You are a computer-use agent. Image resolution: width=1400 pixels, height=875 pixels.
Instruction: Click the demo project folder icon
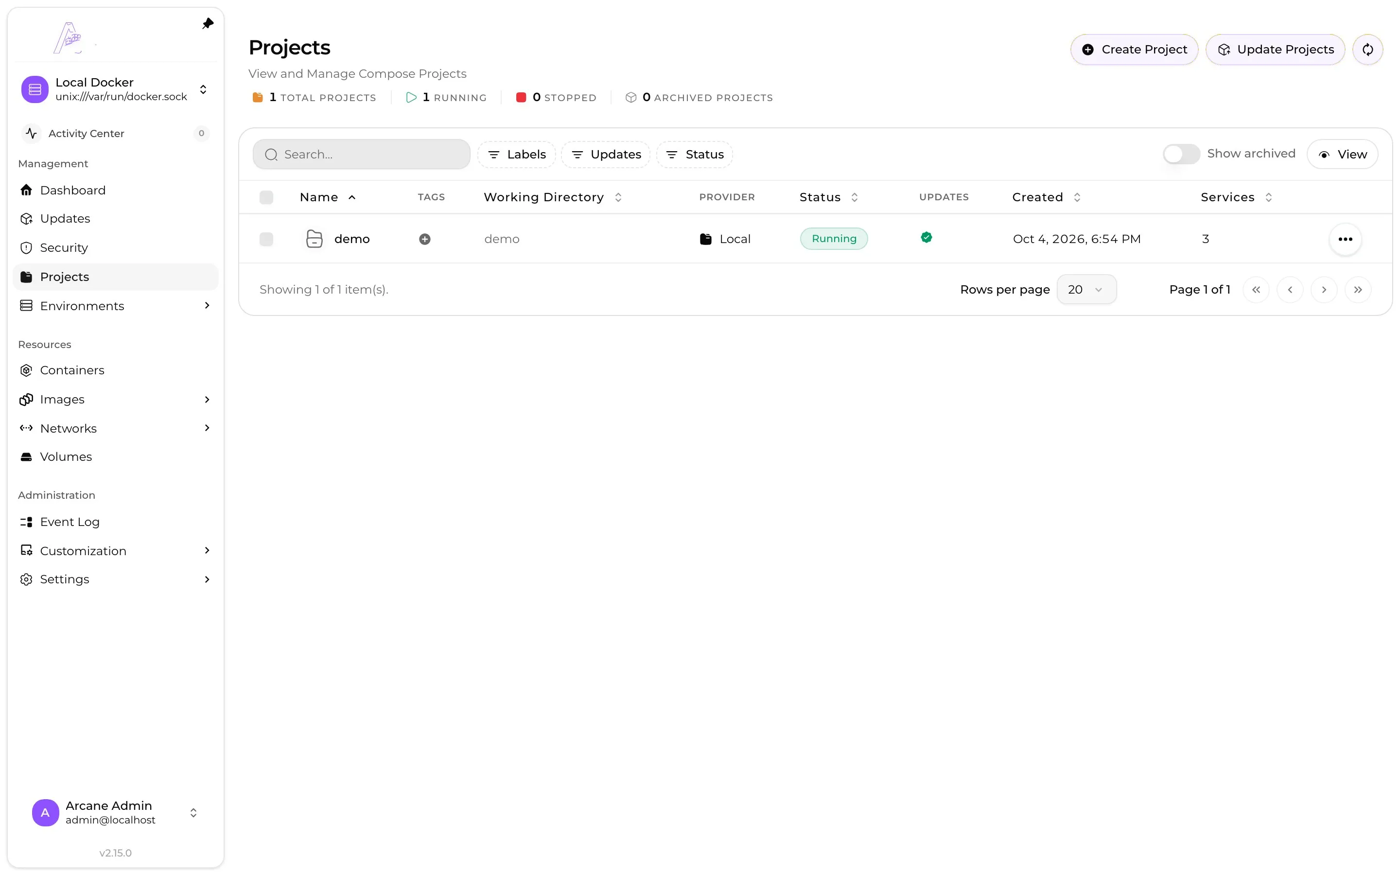pos(314,239)
